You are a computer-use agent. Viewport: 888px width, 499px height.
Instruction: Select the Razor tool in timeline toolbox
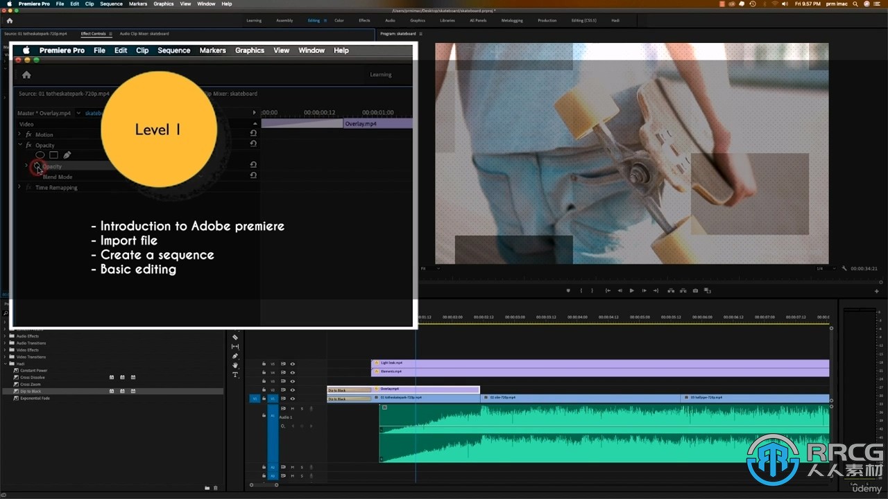(x=235, y=338)
